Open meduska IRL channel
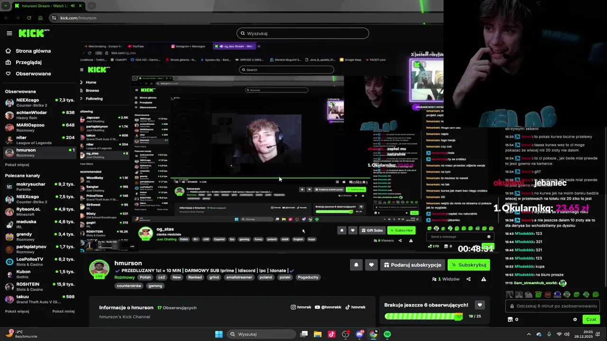The height and width of the screenshot is (341, 607). [39, 224]
